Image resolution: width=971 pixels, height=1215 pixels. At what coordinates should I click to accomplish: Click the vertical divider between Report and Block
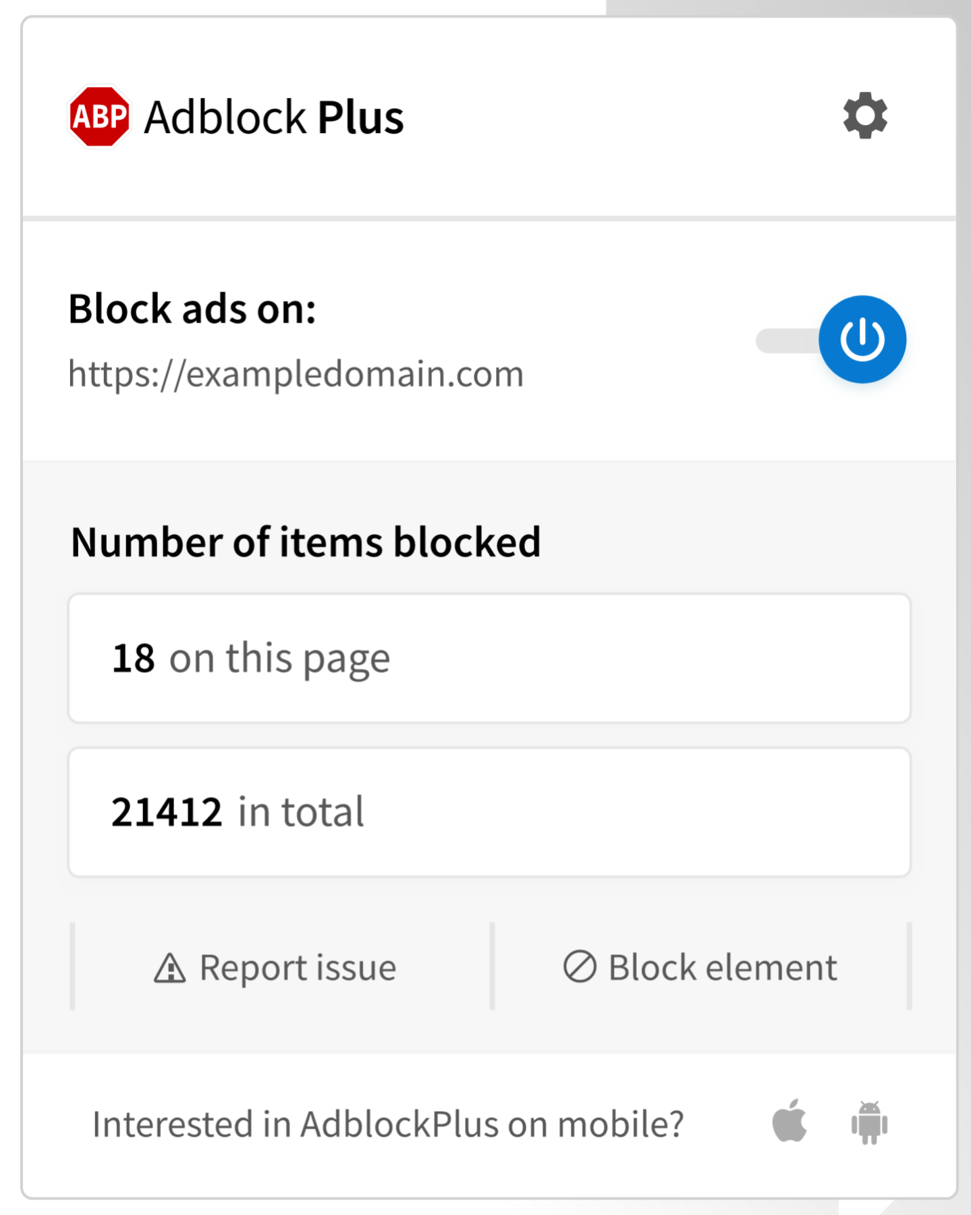[492, 966]
